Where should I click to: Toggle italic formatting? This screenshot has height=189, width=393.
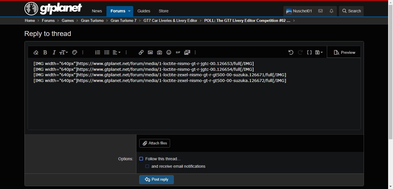tap(54, 52)
